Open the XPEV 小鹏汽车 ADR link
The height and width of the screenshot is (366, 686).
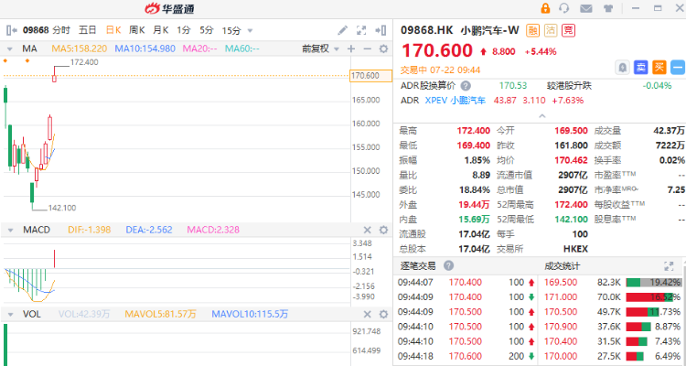[455, 100]
